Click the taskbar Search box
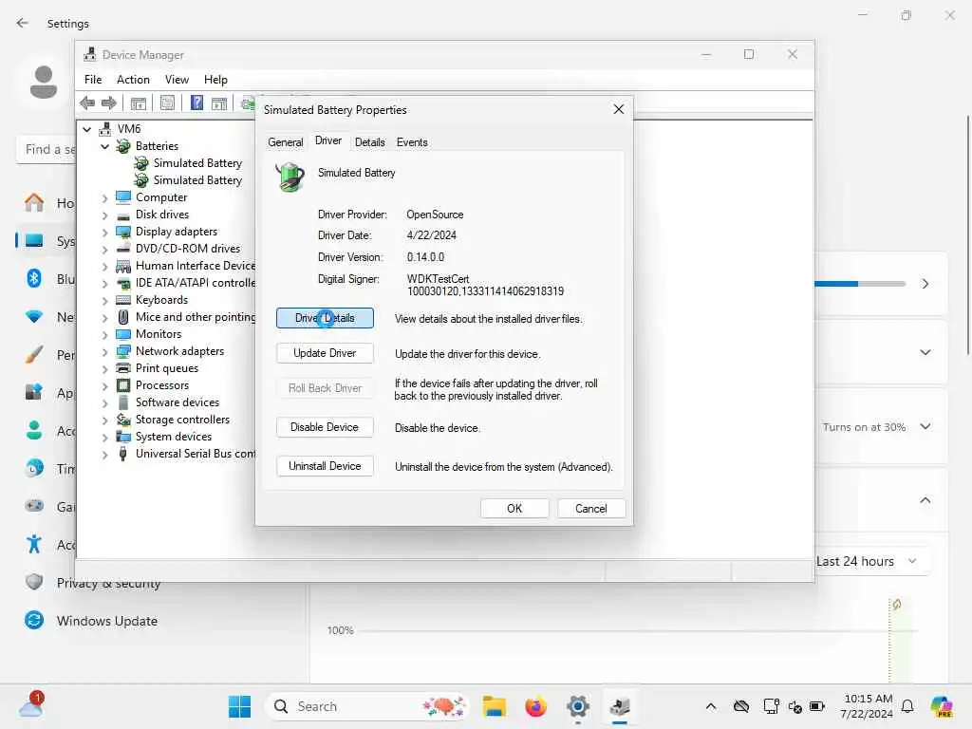The height and width of the screenshot is (729, 972). pyautogui.click(x=367, y=706)
